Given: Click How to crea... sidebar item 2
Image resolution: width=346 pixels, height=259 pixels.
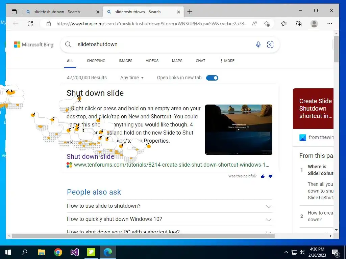Looking at the screenshot, I should (320, 216).
